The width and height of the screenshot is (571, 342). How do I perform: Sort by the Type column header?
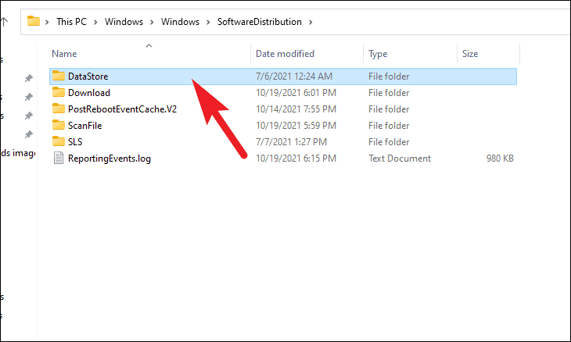click(378, 54)
